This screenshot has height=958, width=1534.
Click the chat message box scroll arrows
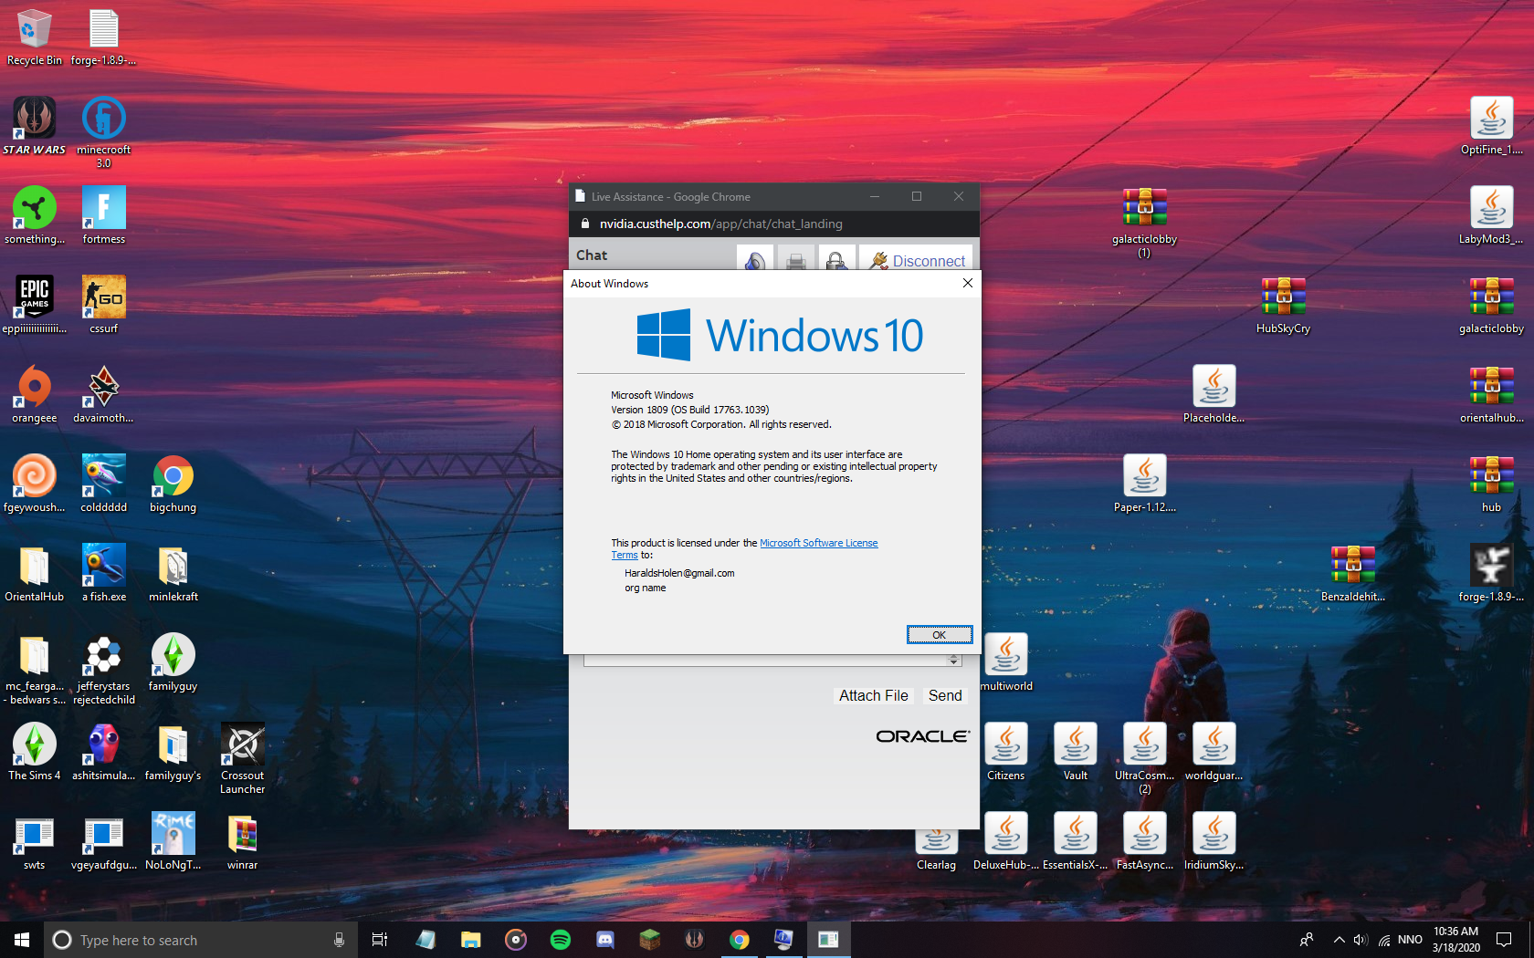coord(953,660)
